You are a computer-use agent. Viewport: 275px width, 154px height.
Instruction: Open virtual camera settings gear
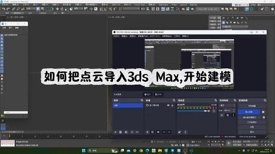[x=264, y=118]
